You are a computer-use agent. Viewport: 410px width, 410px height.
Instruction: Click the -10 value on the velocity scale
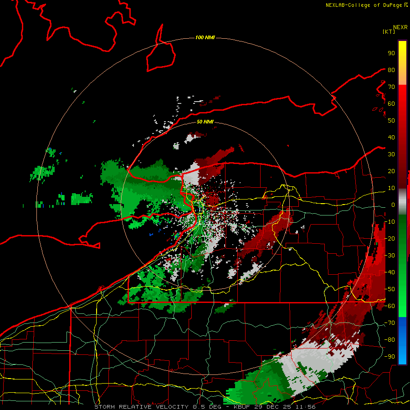pos(389,222)
